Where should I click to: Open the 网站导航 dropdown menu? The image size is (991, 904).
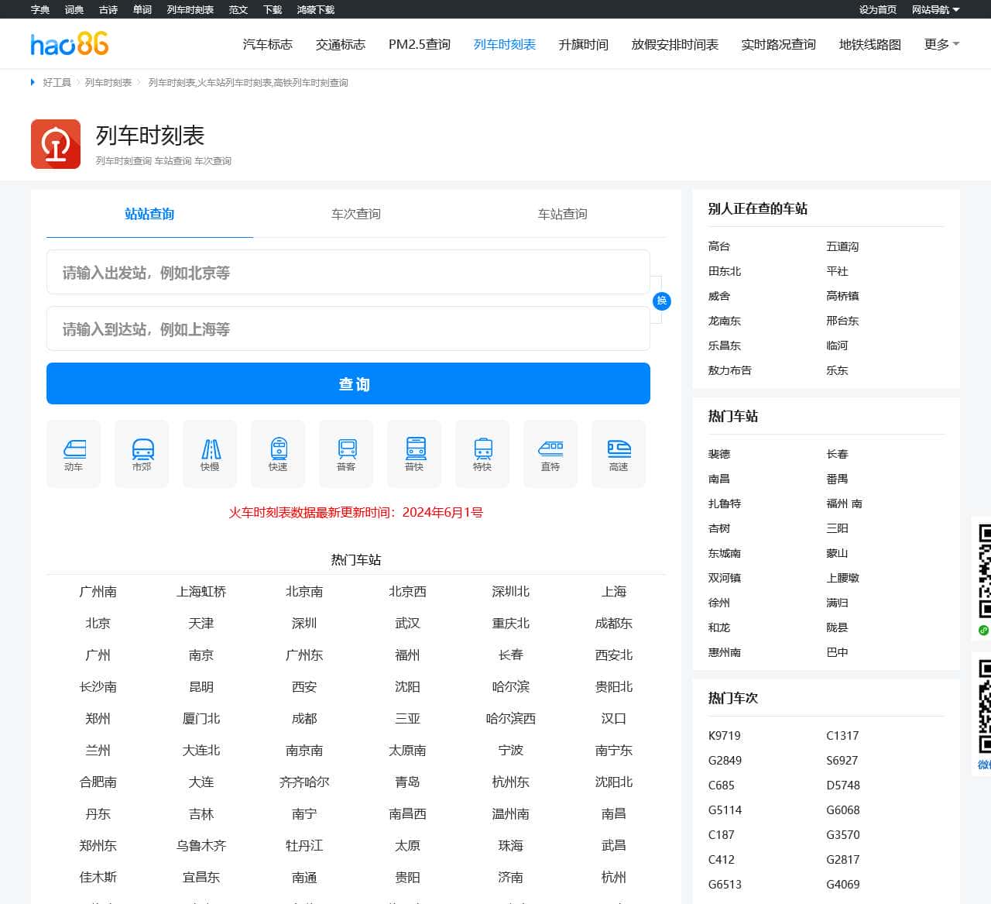pyautogui.click(x=935, y=9)
